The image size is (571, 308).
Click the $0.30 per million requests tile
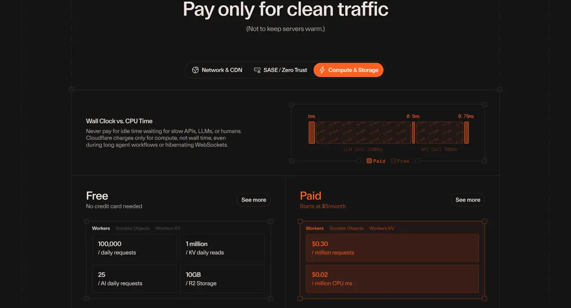tap(392, 248)
